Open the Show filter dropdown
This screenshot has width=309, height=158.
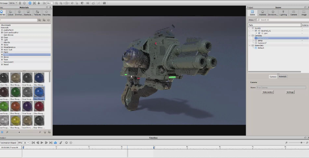point(252,20)
